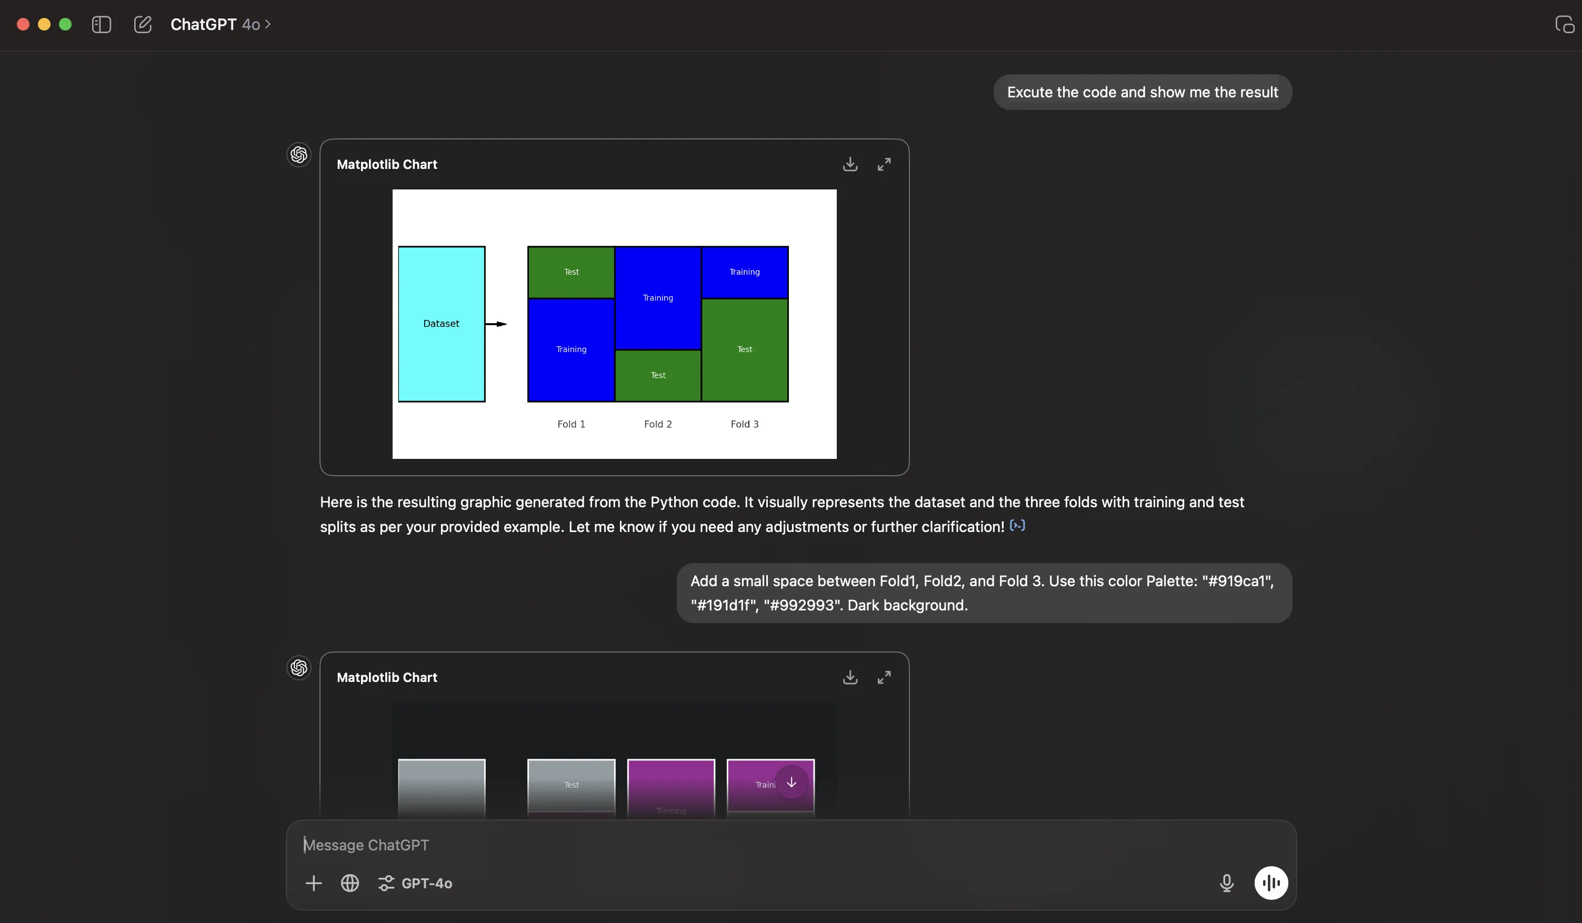Viewport: 1582px width, 923px height.
Task: Download the second Matplotlib chart
Action: 850,677
